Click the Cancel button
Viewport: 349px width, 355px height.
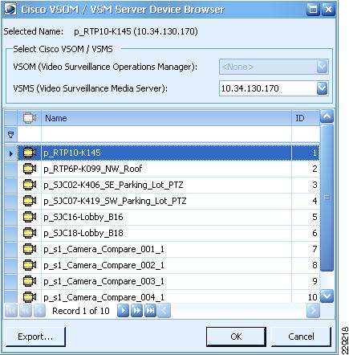pyautogui.click(x=301, y=337)
